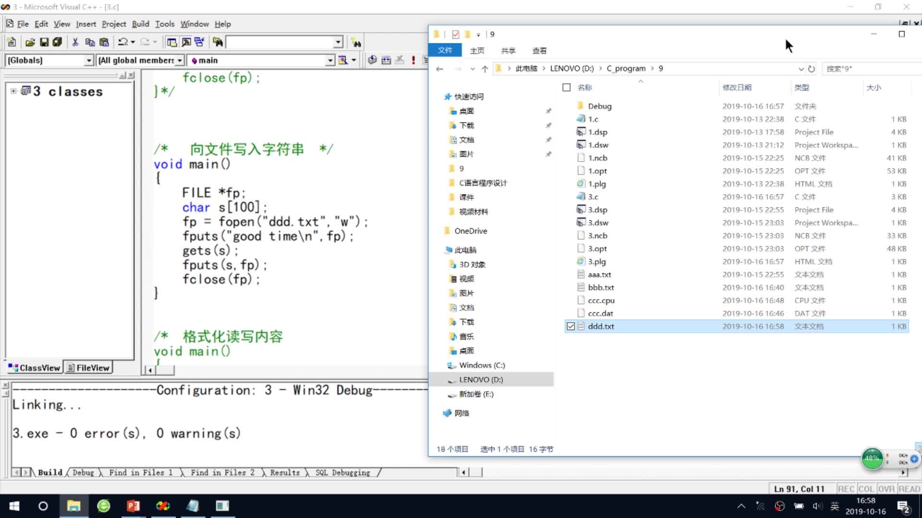The height and width of the screenshot is (518, 922).
Task: Select LENOVO (D:) in navigation pane
Action: [x=481, y=379]
